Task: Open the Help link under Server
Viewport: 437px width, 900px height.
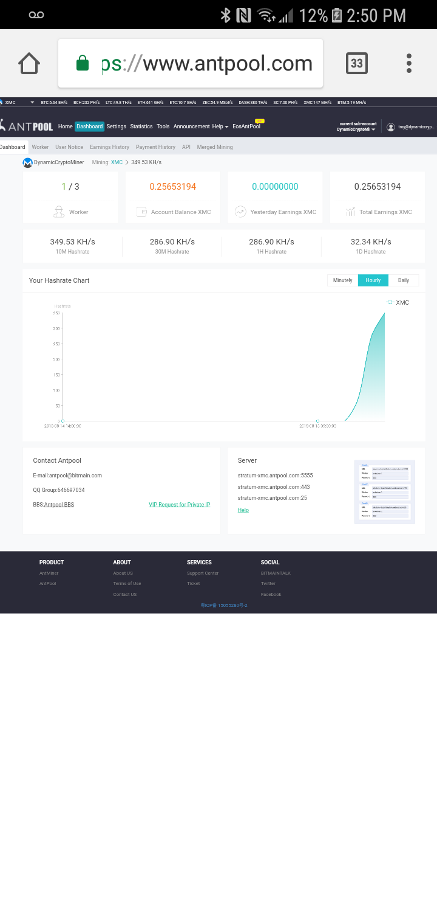Action: pos(243,510)
